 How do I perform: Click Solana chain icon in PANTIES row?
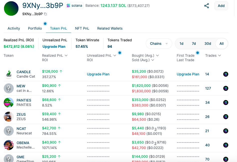click(x=226, y=103)
